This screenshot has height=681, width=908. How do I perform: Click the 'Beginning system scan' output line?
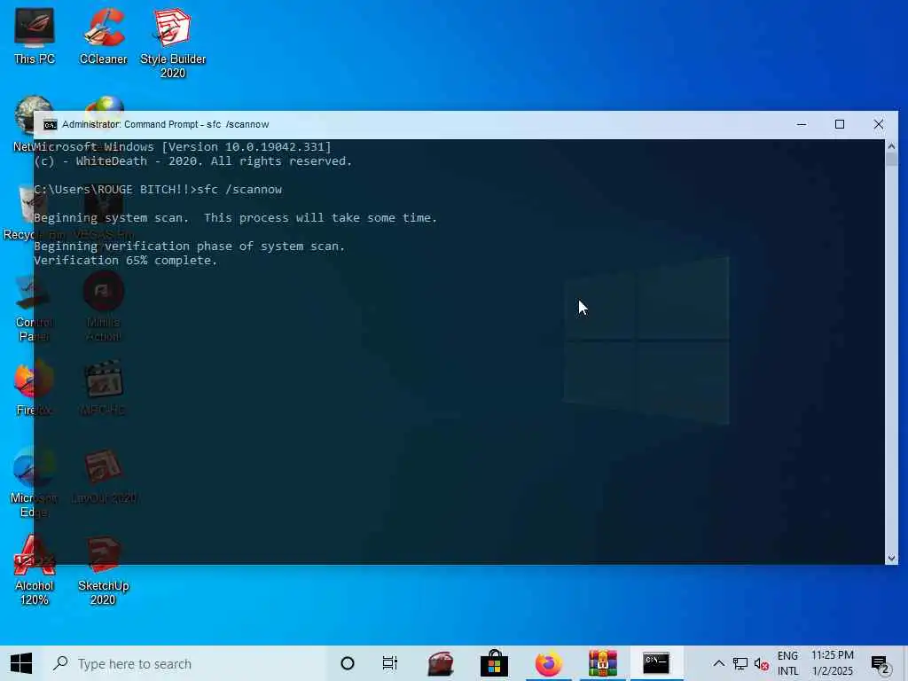pos(235,218)
